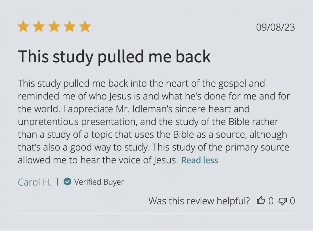Image resolution: width=313 pixels, height=231 pixels.
Task: Click the fifth and last rating star
Action: coord(85,27)
